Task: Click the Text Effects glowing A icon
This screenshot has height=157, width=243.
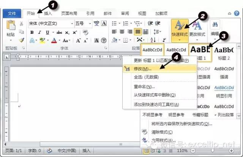Action: [32, 41]
